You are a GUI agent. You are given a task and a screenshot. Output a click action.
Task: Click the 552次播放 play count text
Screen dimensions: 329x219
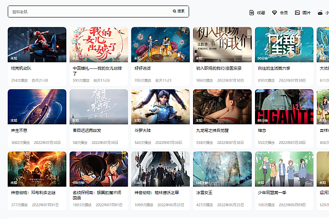point(266,143)
